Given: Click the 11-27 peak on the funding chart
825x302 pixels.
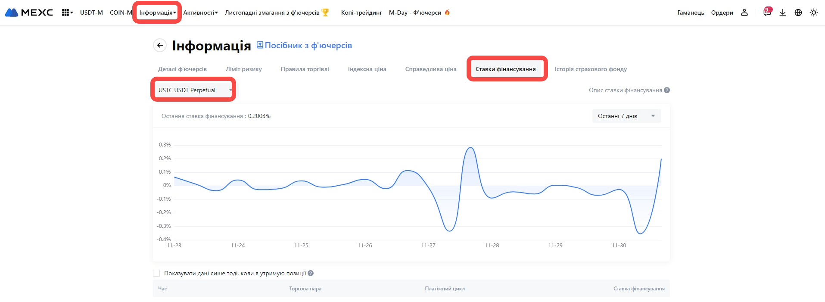Looking at the screenshot, I should (x=470, y=148).
